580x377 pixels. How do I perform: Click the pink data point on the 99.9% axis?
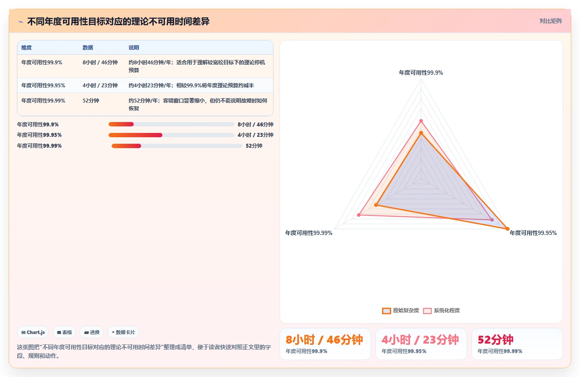421,121
